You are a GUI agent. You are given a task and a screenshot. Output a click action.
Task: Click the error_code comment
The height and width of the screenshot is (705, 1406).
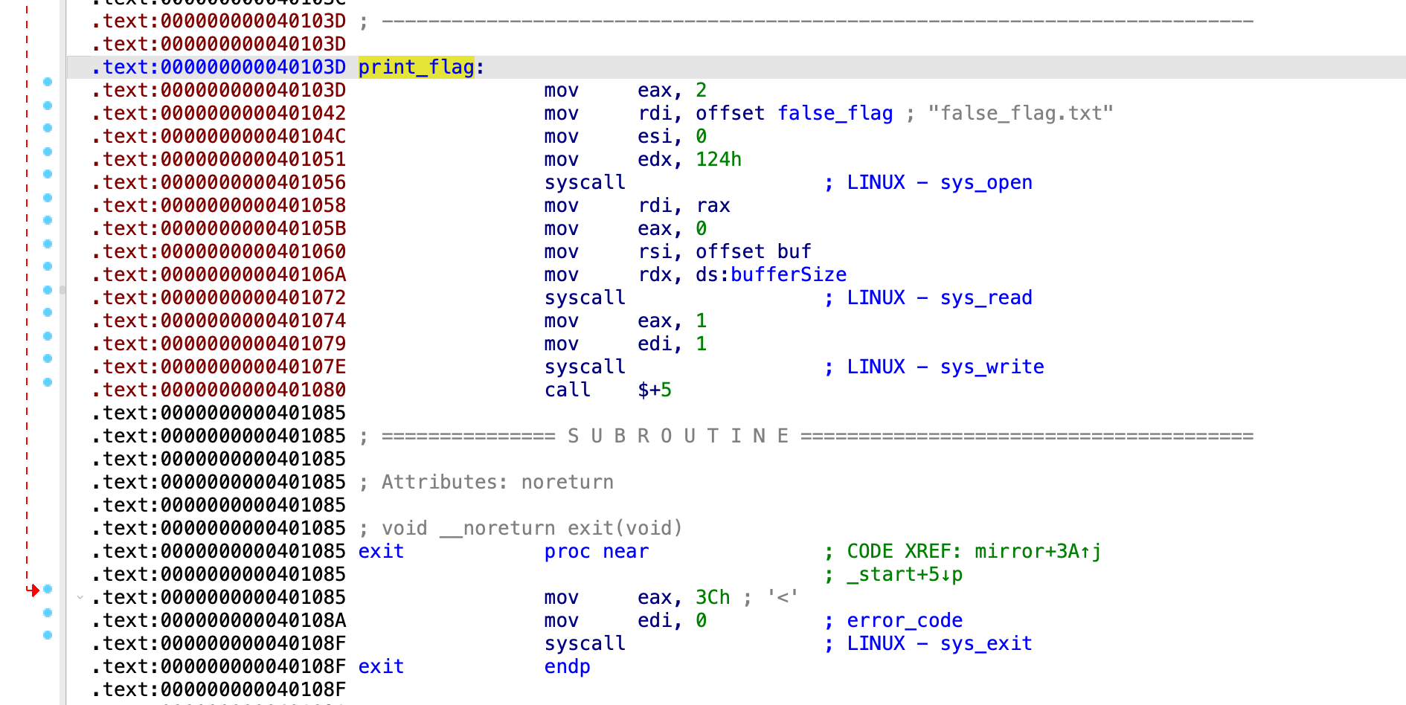[x=905, y=620]
